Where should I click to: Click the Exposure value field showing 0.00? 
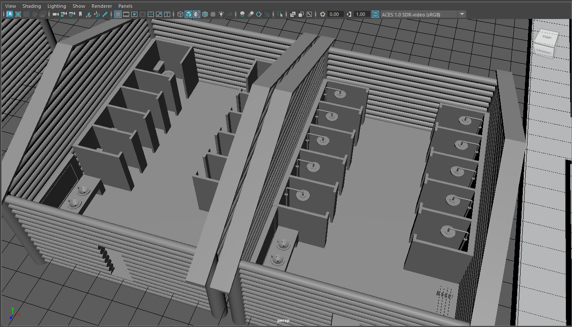click(x=336, y=14)
